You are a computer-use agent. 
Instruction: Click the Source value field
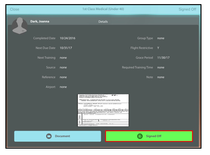click(x=63, y=68)
